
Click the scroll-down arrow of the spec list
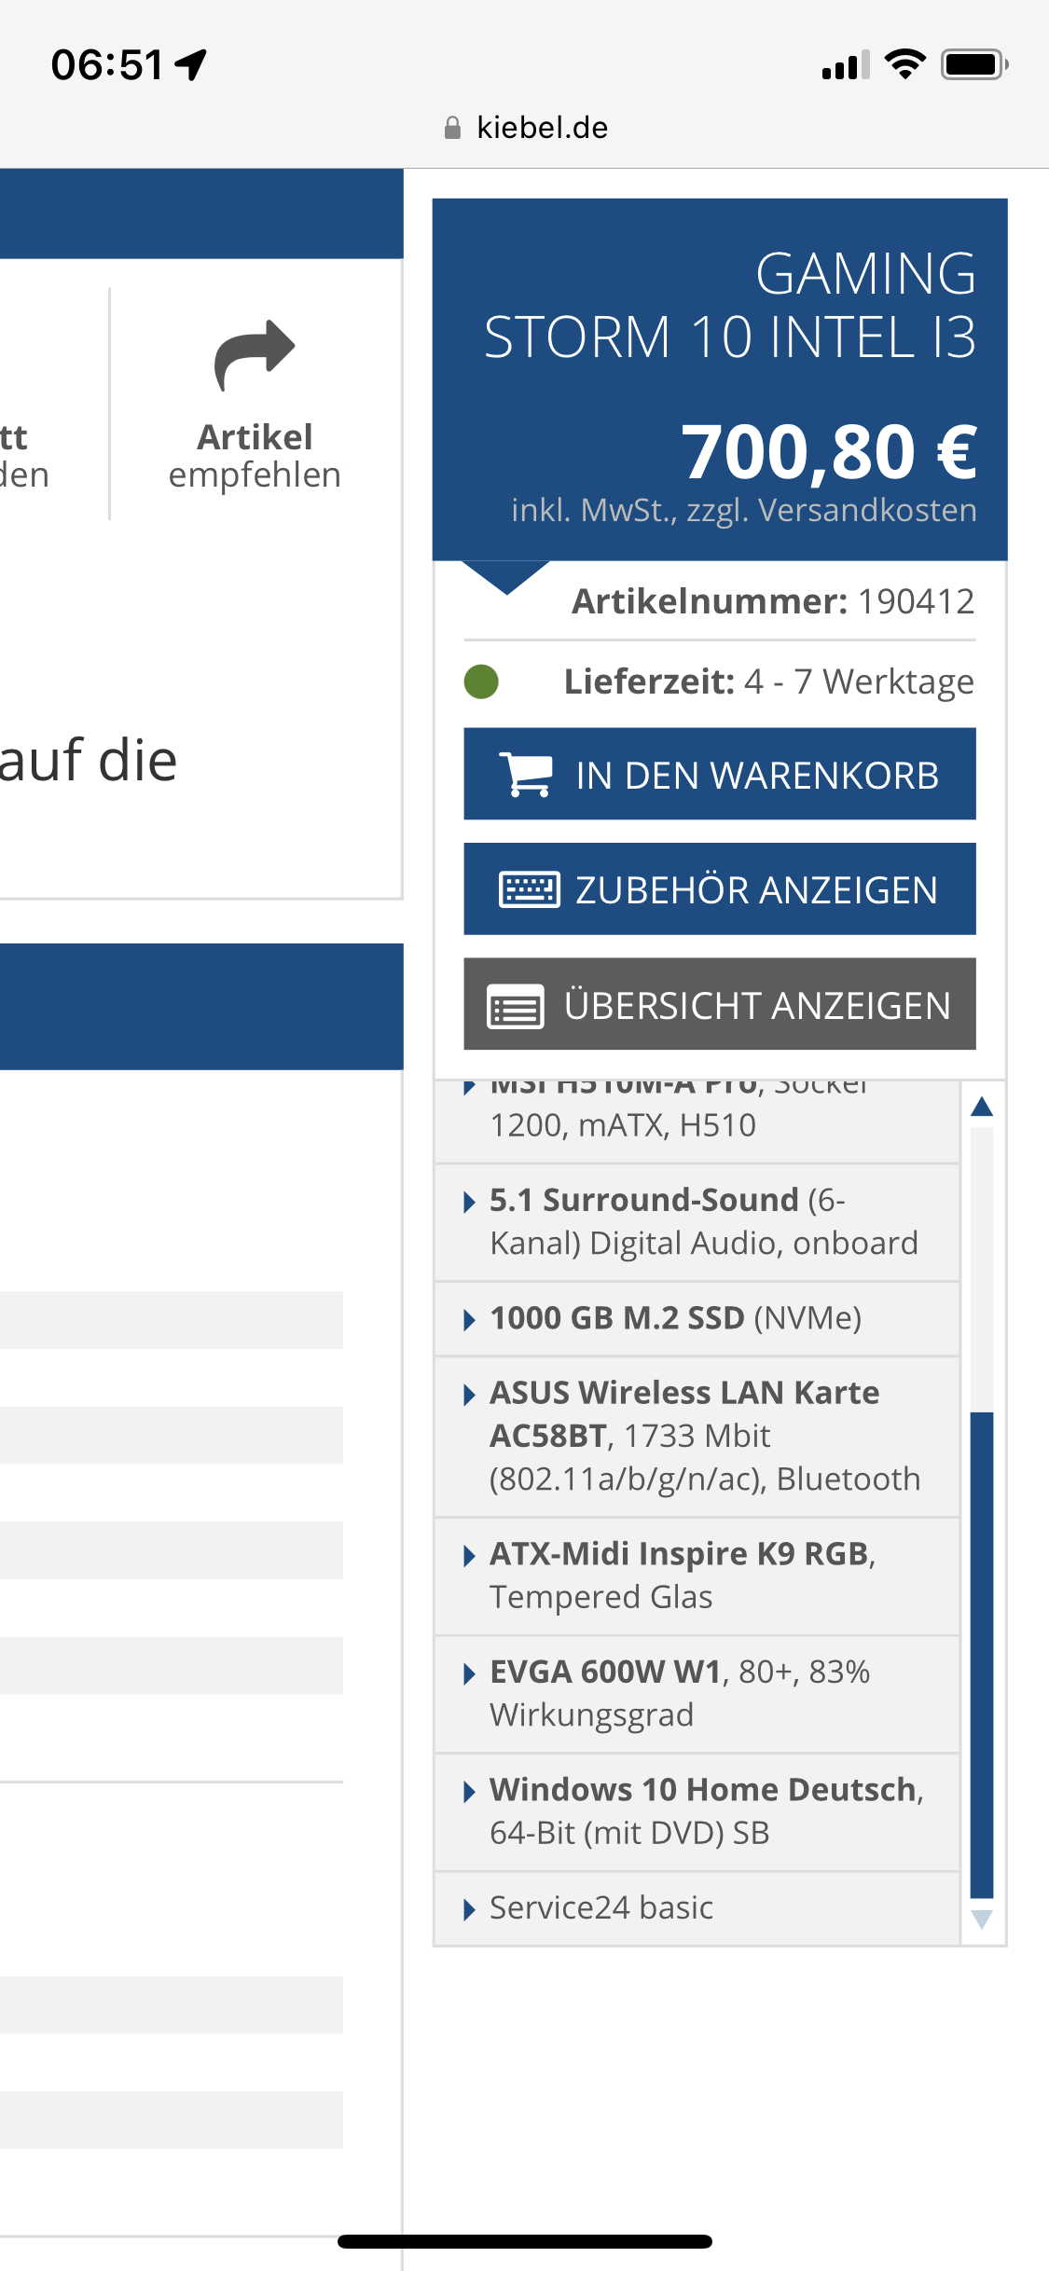point(982,1920)
